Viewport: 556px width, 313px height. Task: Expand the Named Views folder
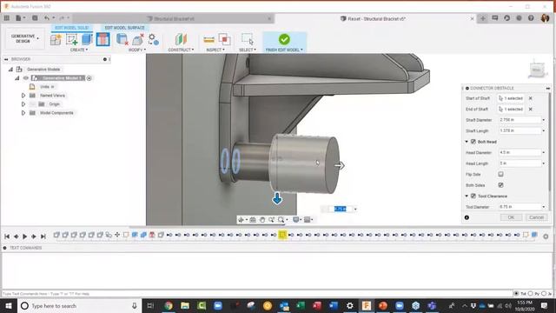[x=23, y=96]
